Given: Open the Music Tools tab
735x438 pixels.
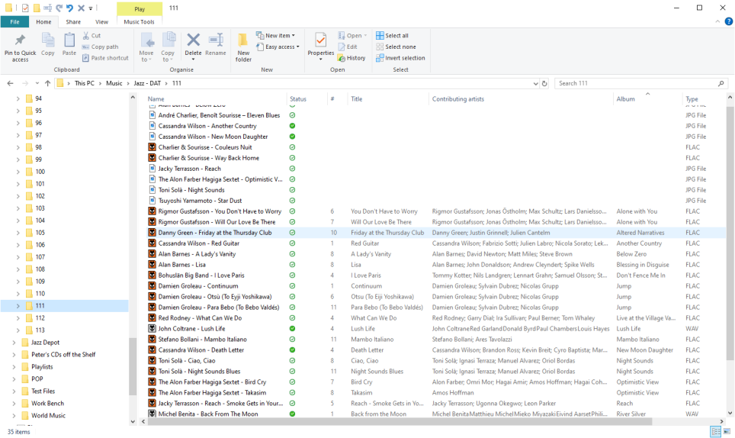Looking at the screenshot, I should (x=140, y=21).
